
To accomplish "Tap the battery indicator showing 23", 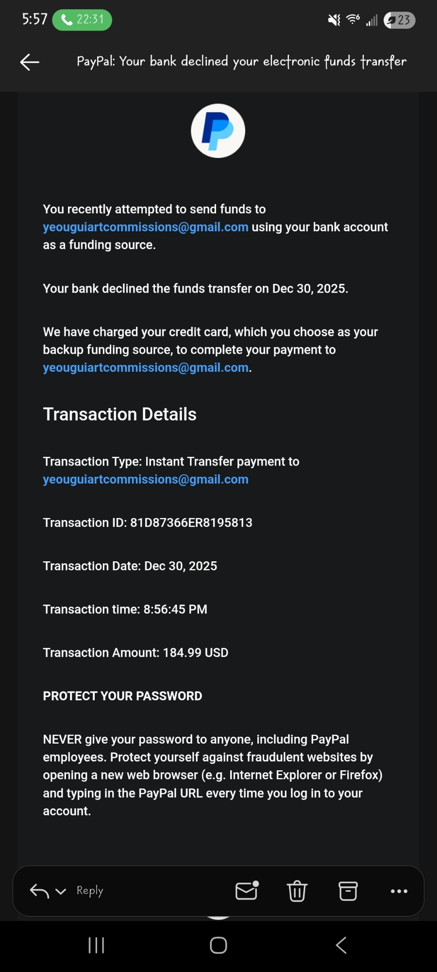I will tap(399, 20).
